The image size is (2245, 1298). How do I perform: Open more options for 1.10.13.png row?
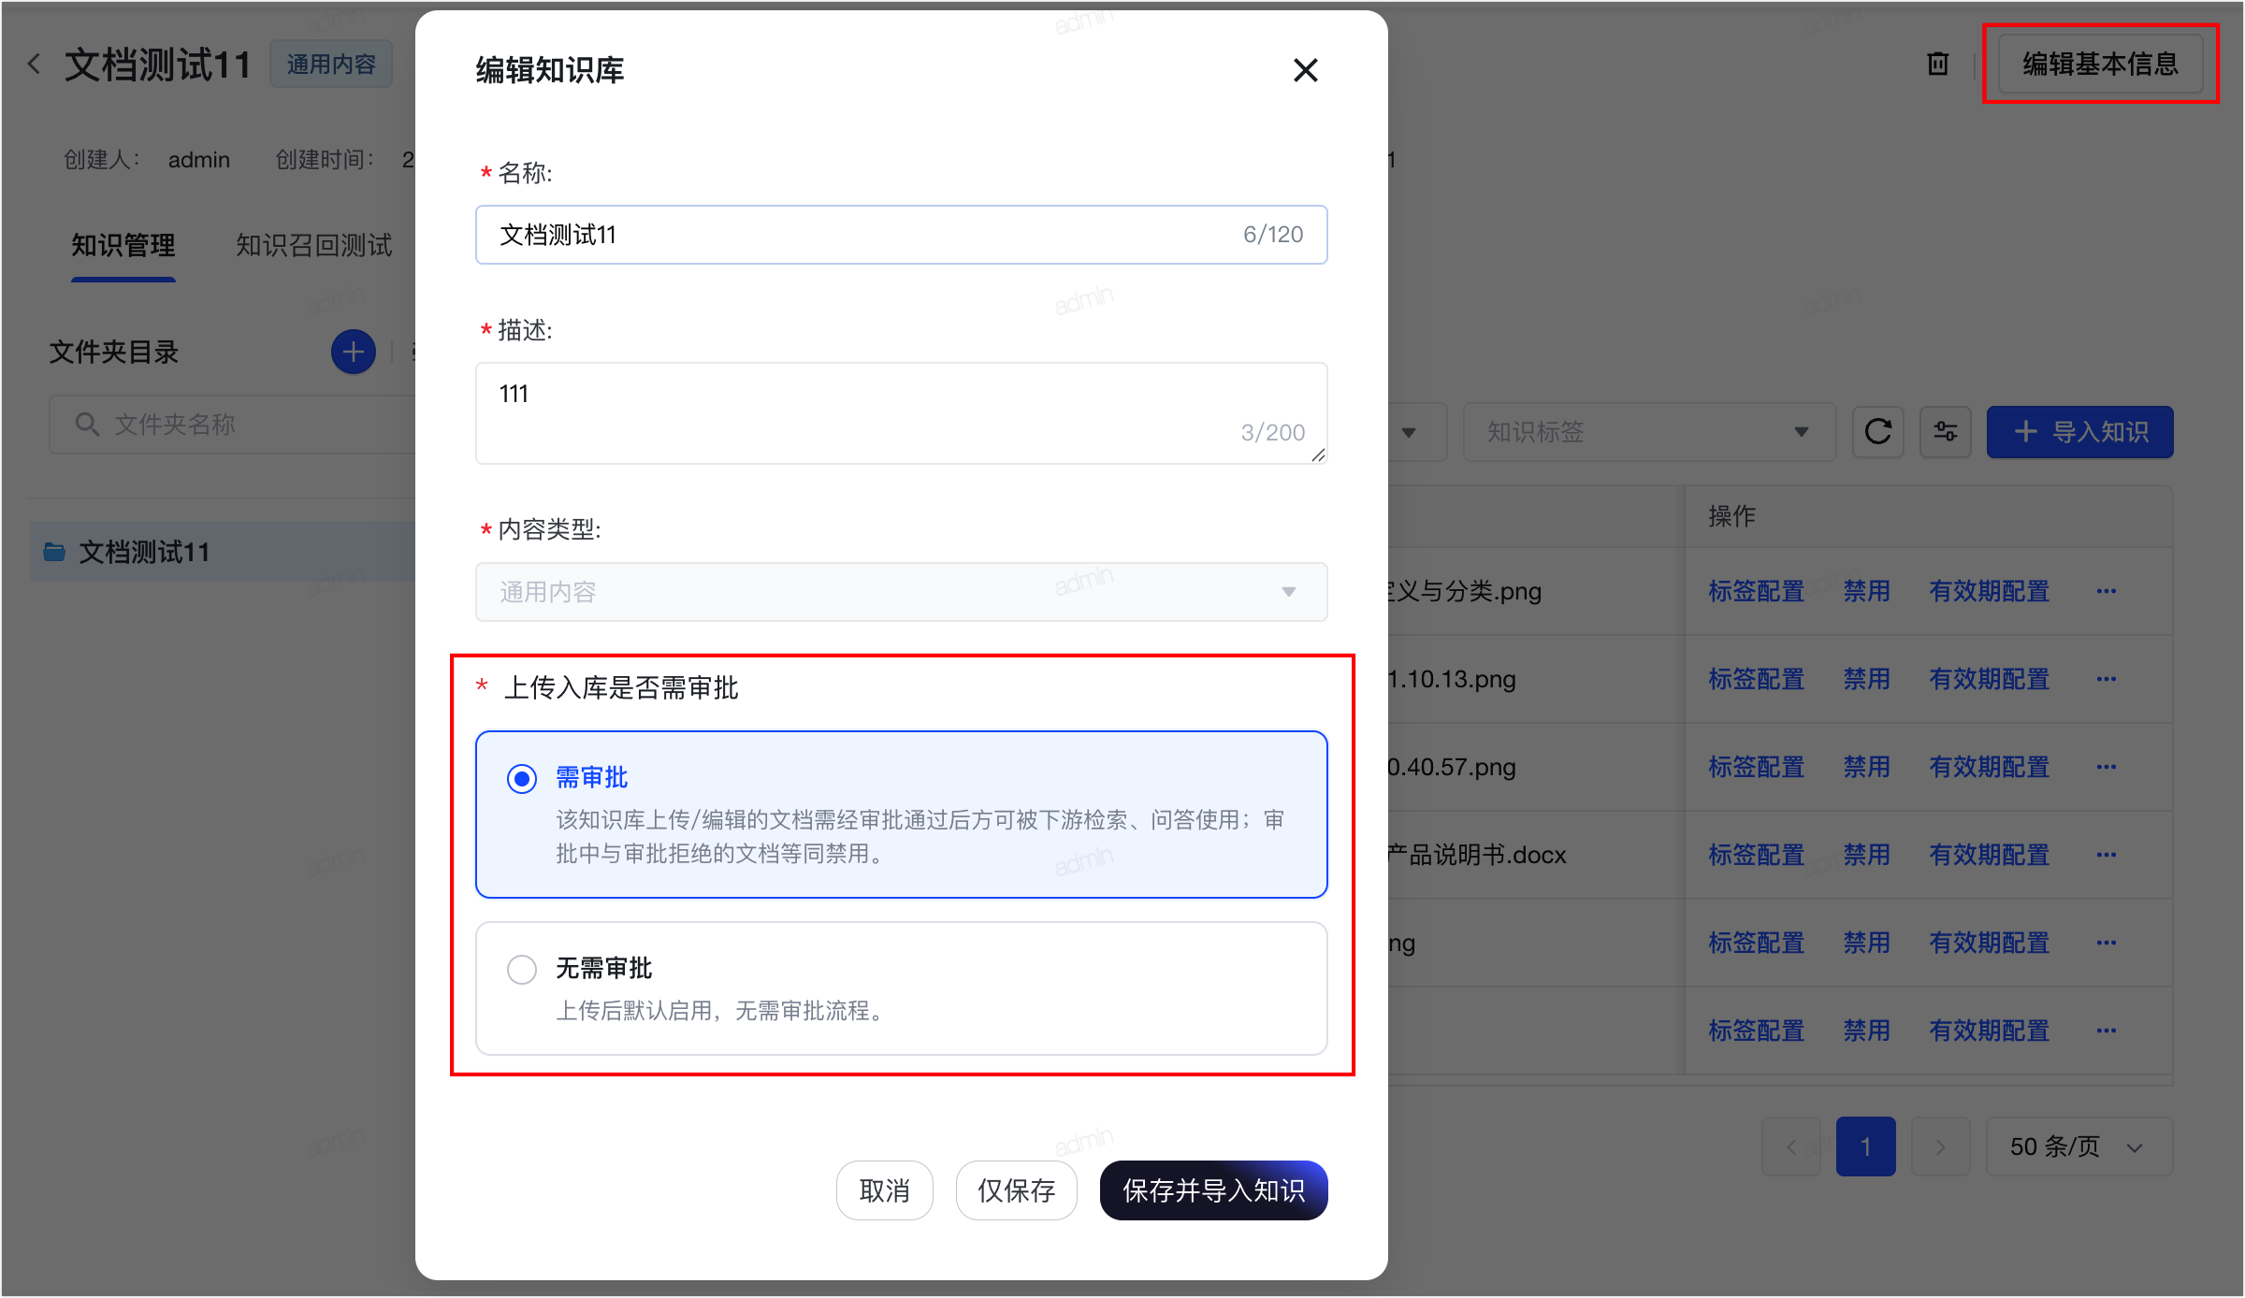pyautogui.click(x=2106, y=679)
